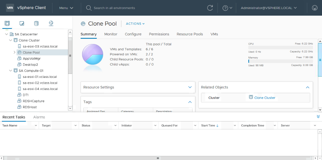Click the Desktop2 virtual machine icon
Screen dimensions: 322x160
[20, 65]
